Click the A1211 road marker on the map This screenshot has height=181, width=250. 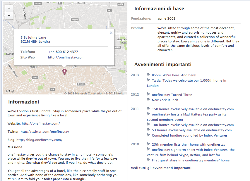click(x=81, y=84)
